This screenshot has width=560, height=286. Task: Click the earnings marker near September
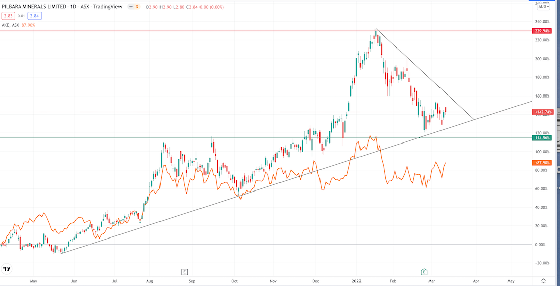[185, 272]
